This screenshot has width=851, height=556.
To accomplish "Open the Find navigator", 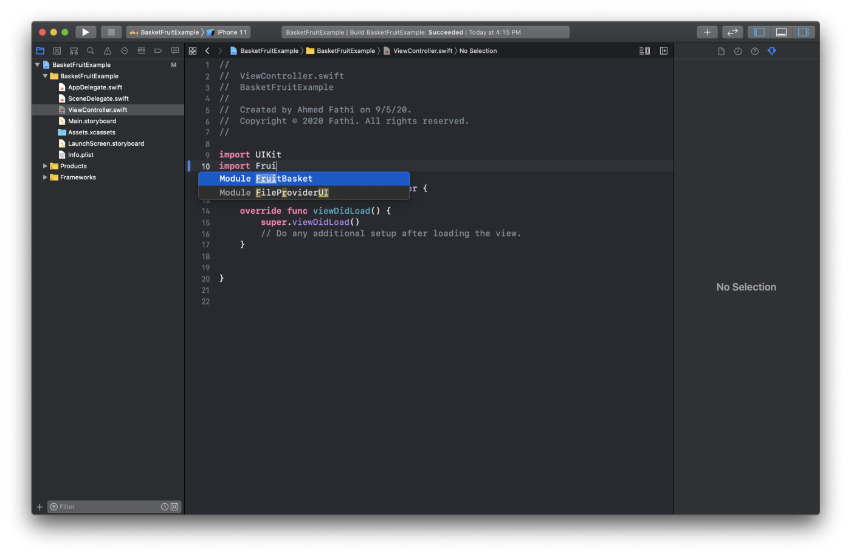I will click(90, 50).
